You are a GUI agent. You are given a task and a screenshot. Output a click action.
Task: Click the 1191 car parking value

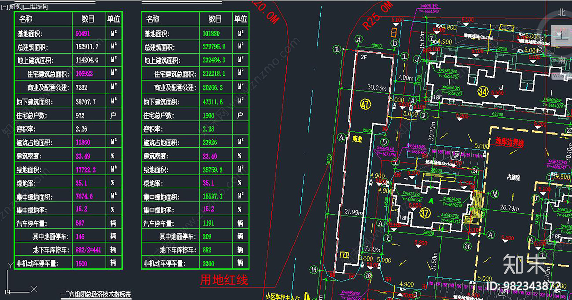[208, 223]
